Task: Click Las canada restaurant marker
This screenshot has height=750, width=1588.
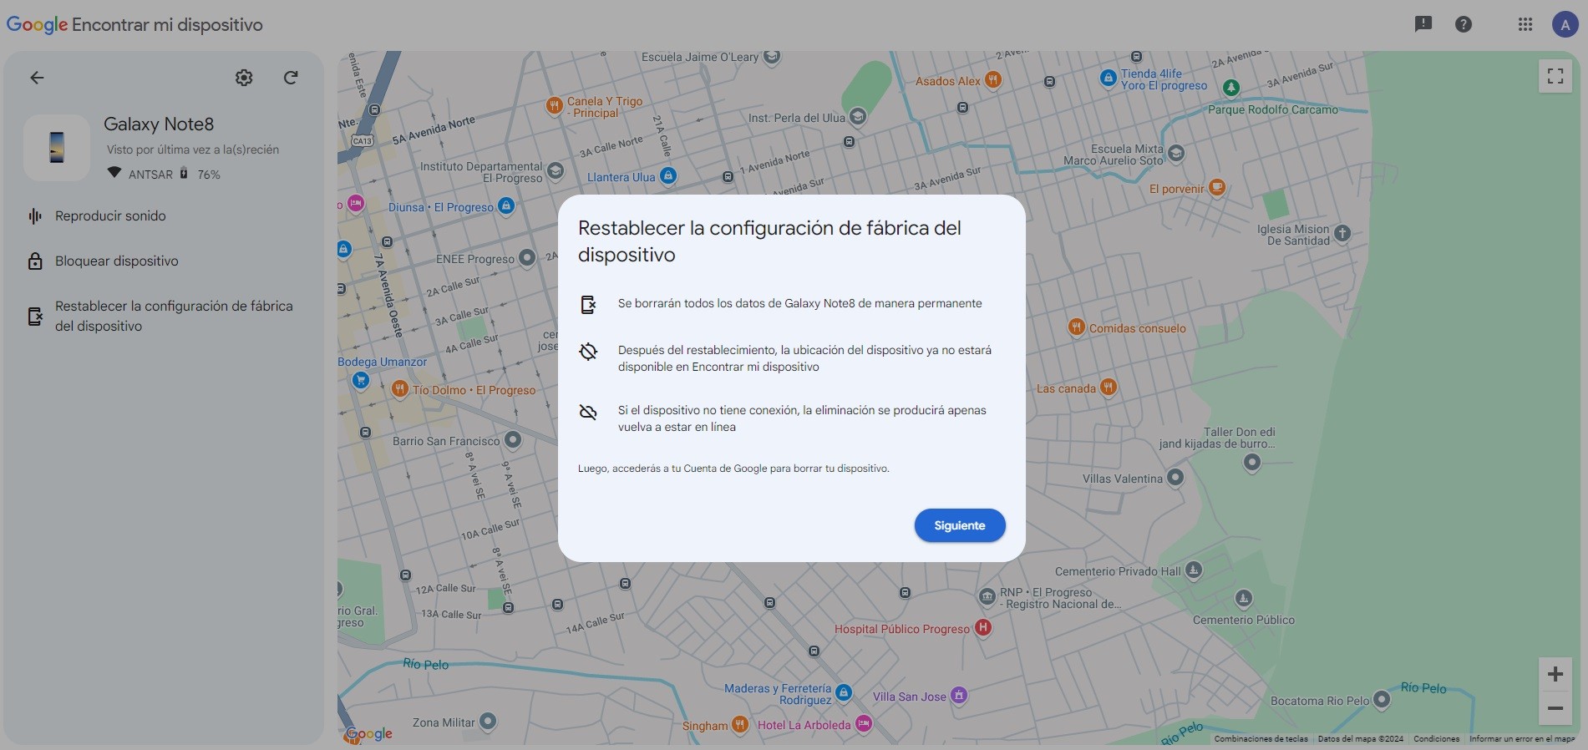Action: [x=1109, y=387]
